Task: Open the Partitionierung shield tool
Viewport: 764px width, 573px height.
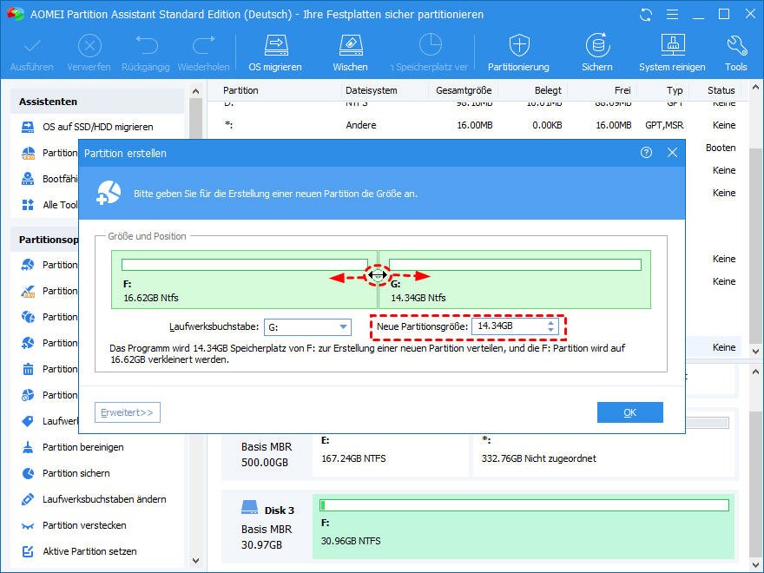Action: point(518,53)
